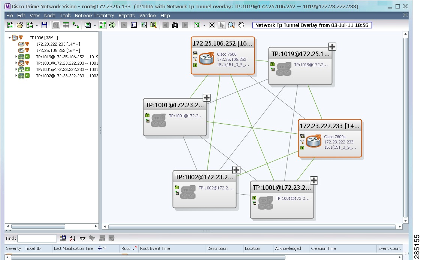Expand the TP:1002@172.23.222.233 tree node
Screen dimensions: 421x260
tap(16, 76)
